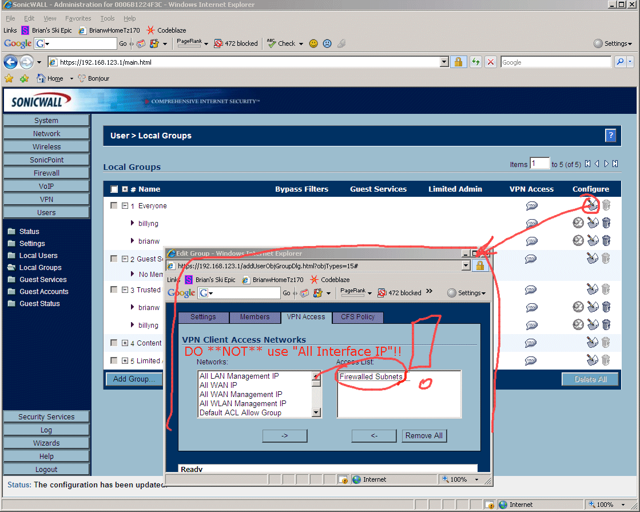Click the trash icon for brianw under Everyone
The image size is (640, 512).
pos(606,240)
